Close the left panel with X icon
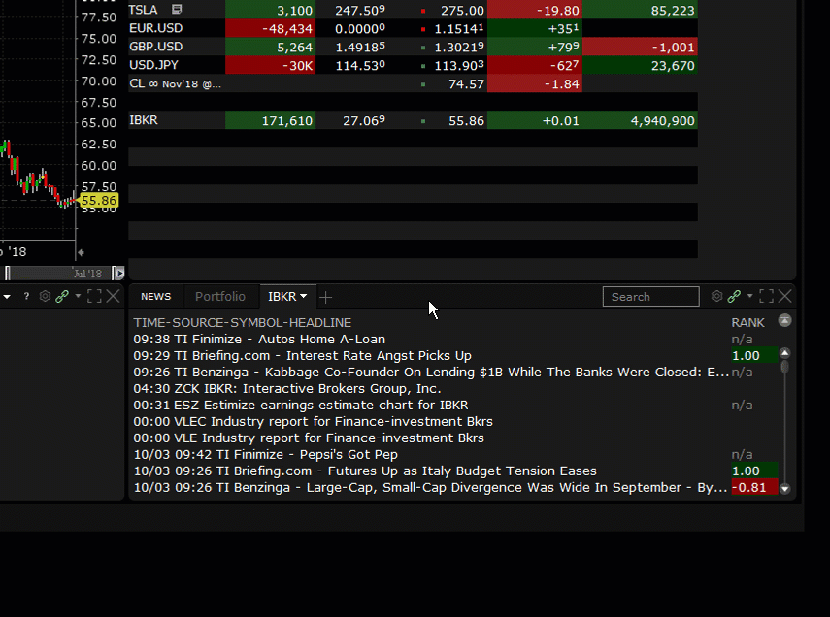 (113, 296)
